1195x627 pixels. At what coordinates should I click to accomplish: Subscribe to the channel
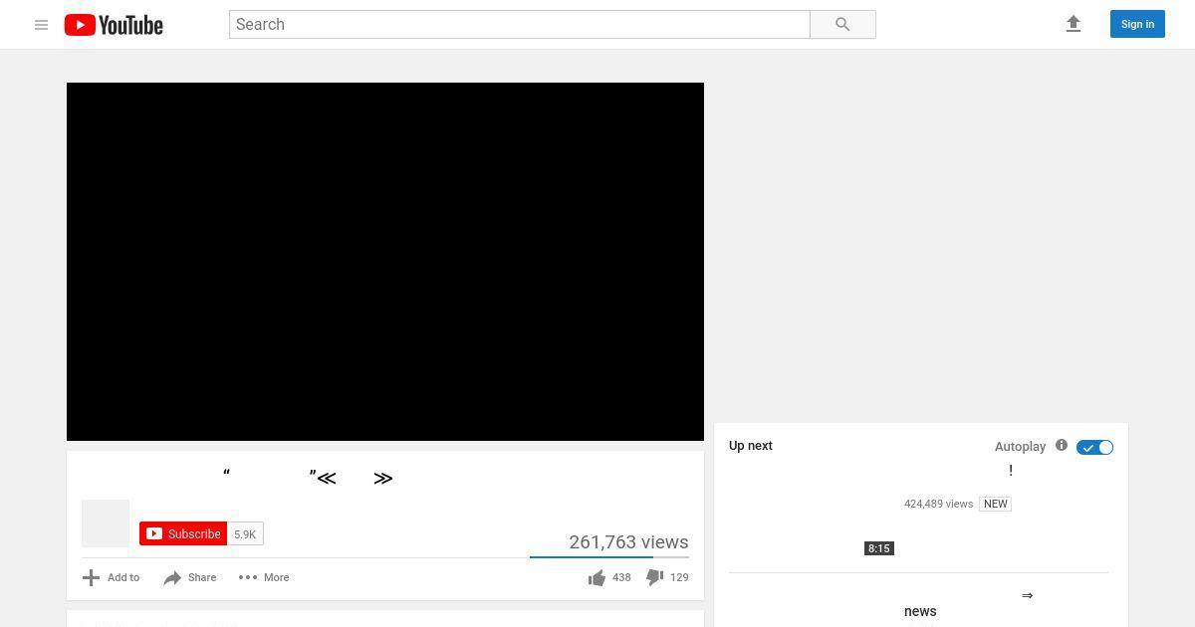(183, 533)
